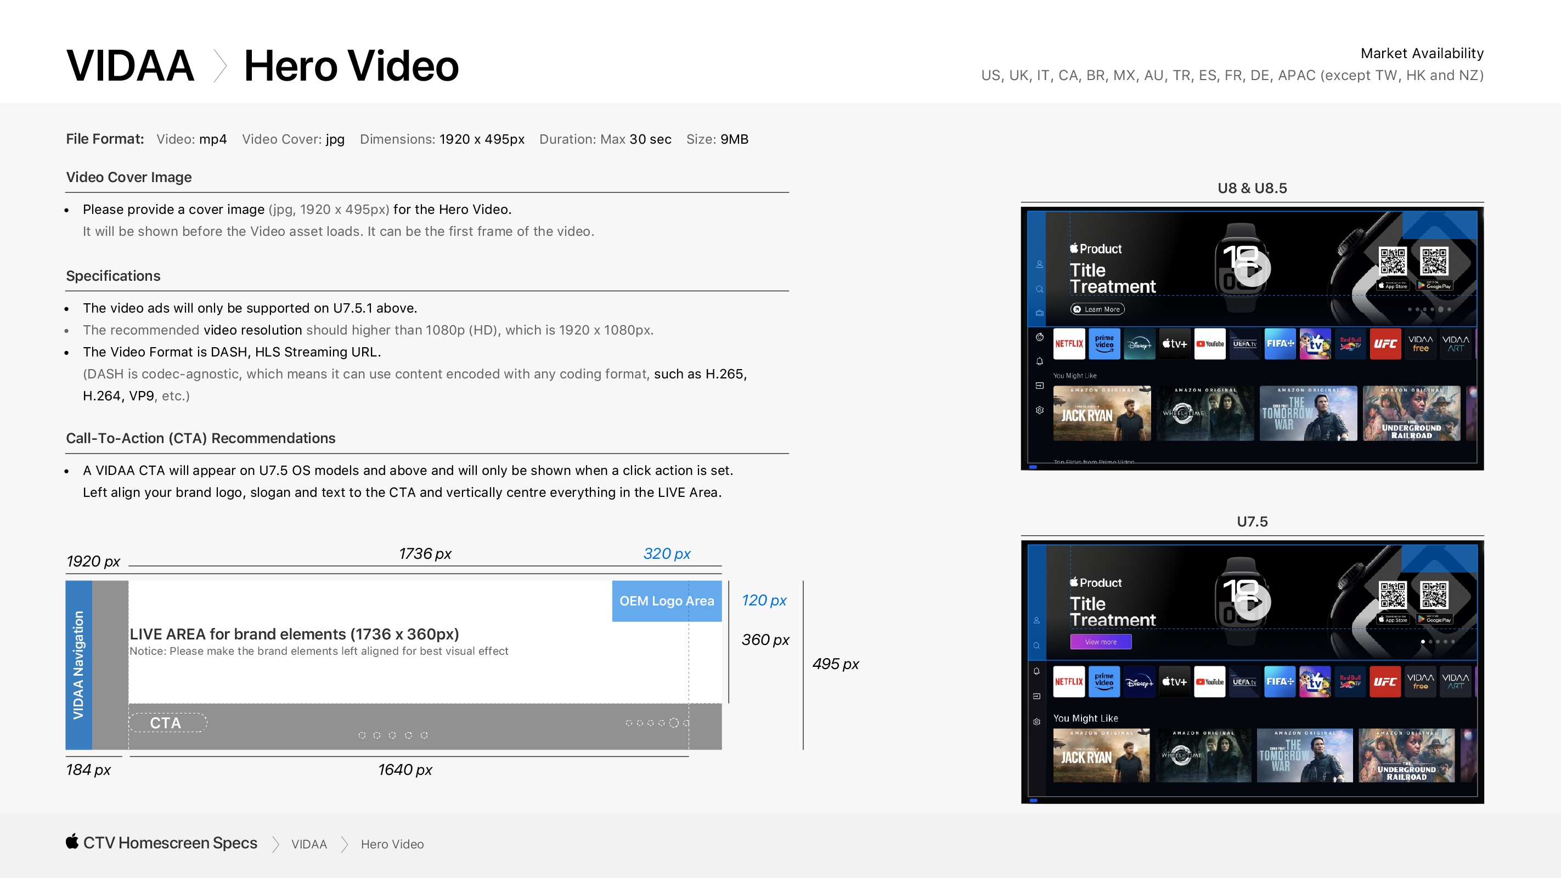
Task: Click the purple View more button
Action: 1101,642
